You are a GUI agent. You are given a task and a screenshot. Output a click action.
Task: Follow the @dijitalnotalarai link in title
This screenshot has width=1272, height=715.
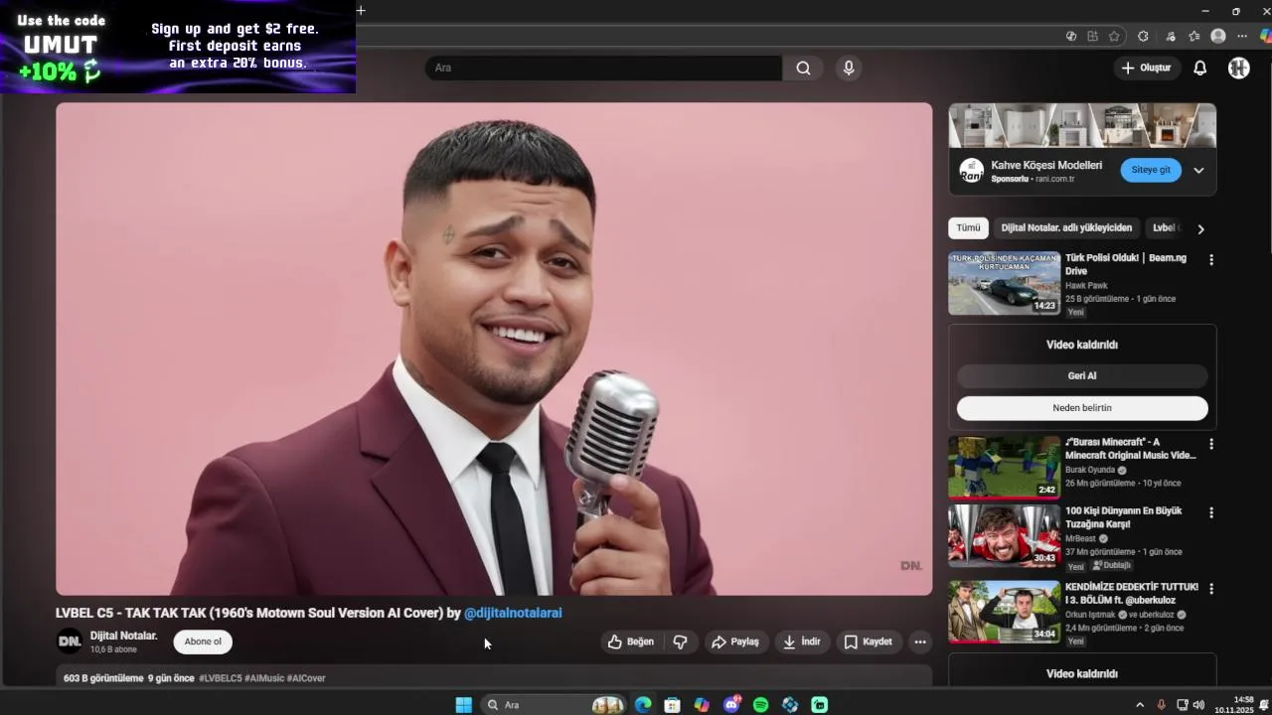[x=513, y=613]
